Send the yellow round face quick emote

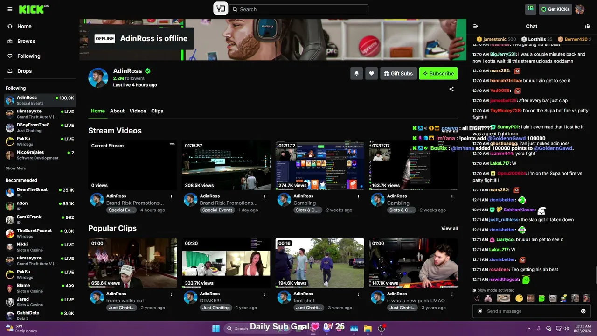[519, 299]
